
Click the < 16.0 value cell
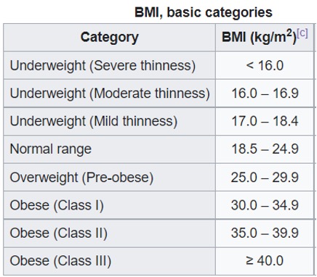pos(265,65)
